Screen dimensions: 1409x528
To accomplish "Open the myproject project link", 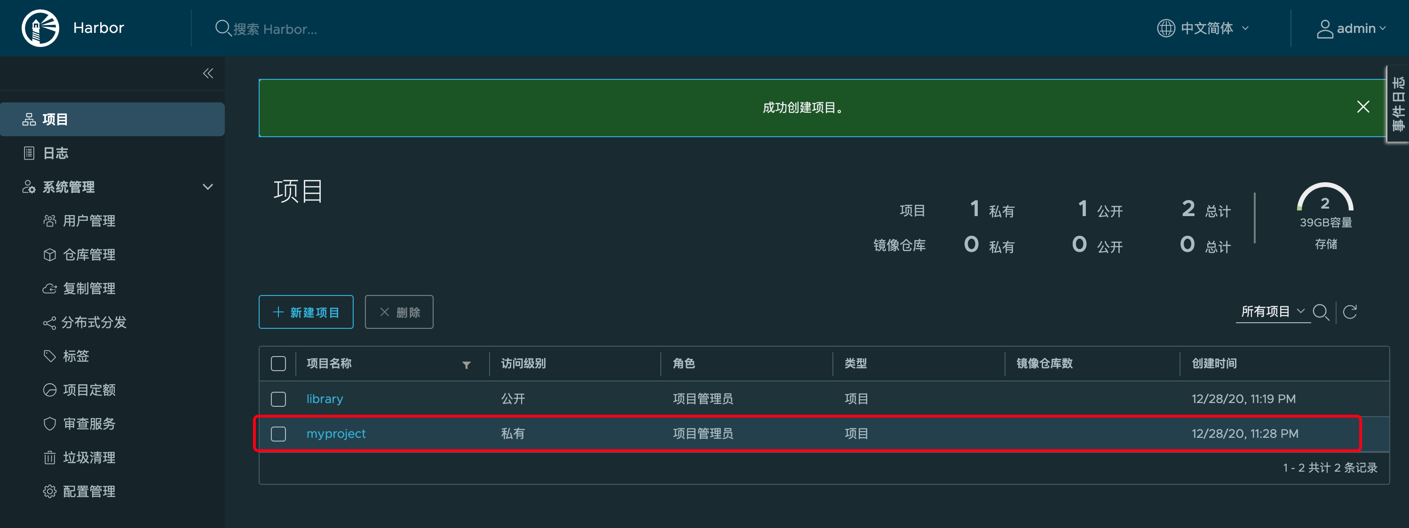I will [336, 434].
